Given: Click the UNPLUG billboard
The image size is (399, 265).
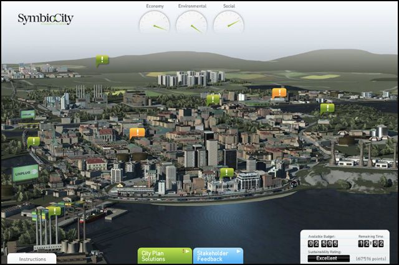Looking at the screenshot, I should (26, 172).
